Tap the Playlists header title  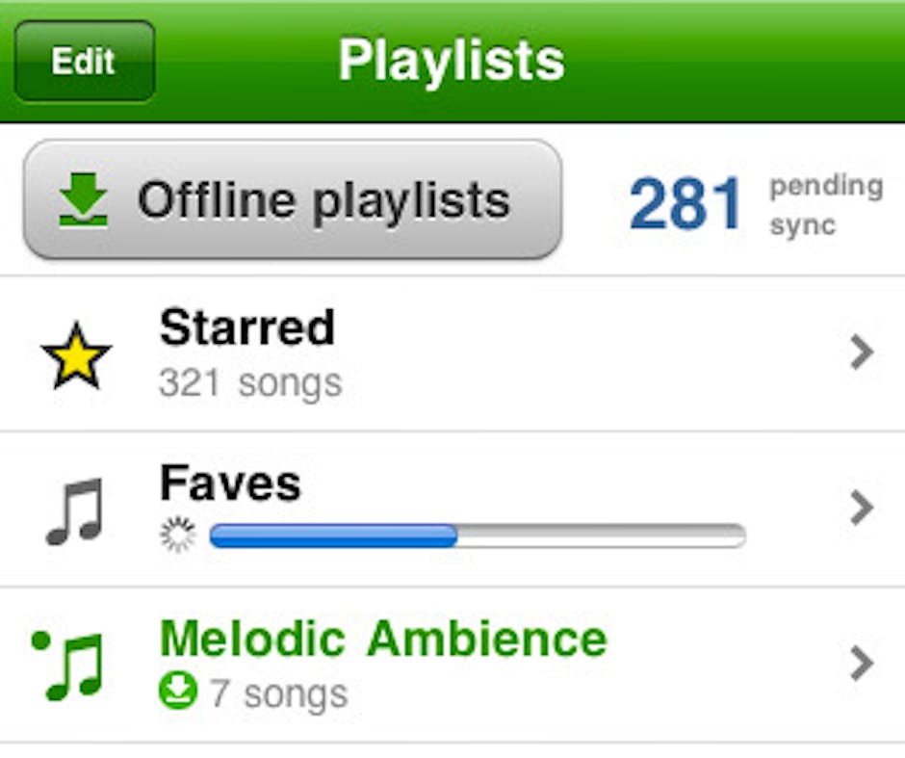coord(451,61)
